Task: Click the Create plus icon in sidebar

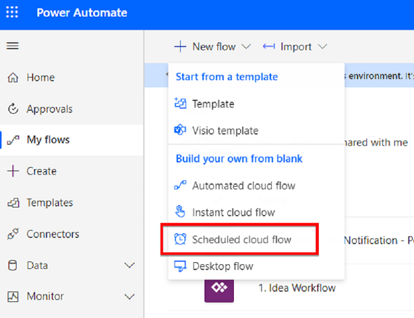Action: click(13, 171)
